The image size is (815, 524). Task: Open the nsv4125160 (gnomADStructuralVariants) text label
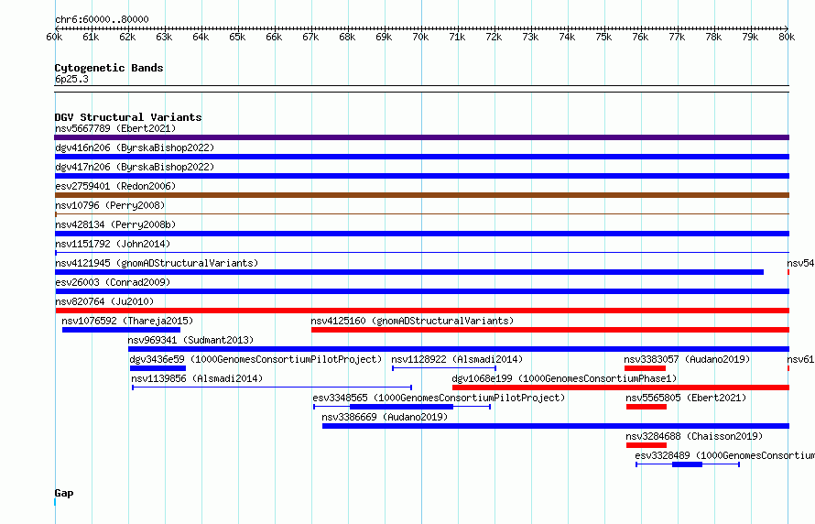(x=412, y=321)
